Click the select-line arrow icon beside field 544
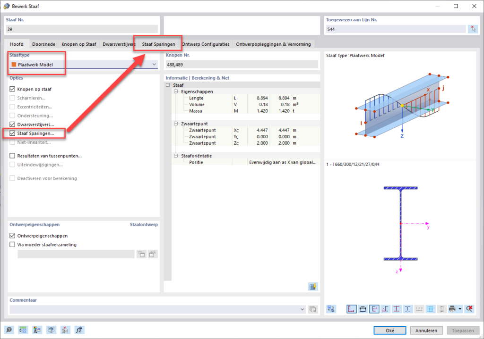 [x=474, y=29]
